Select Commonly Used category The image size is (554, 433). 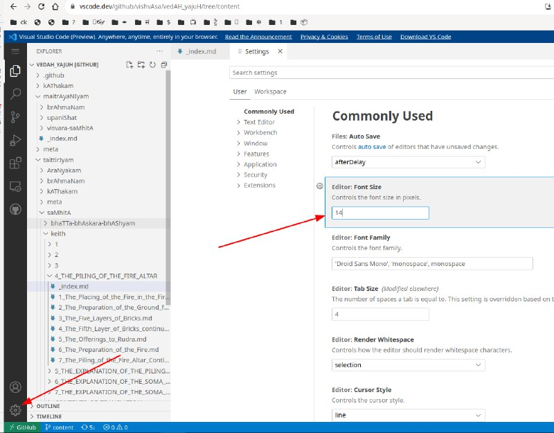point(269,112)
